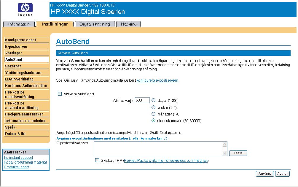Image resolution: width=298 pixels, height=187 pixels.
Task: Select månader (1-6) radio option
Action: (153, 114)
